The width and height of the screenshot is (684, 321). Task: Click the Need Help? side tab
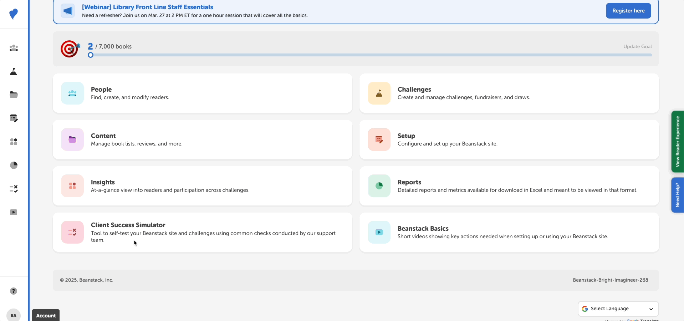coord(677,195)
